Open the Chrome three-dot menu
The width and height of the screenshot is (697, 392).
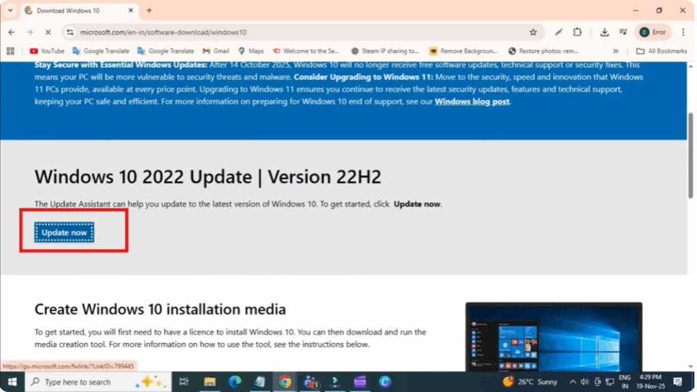[683, 32]
